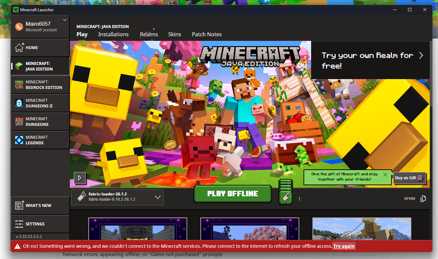Choose the Minecraft Dungeons sidebar entry
Viewport: 438px width, 259px height.
(x=40, y=122)
